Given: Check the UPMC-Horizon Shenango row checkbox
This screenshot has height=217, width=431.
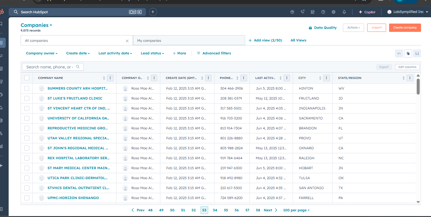Looking at the screenshot, I should click(x=27, y=198).
